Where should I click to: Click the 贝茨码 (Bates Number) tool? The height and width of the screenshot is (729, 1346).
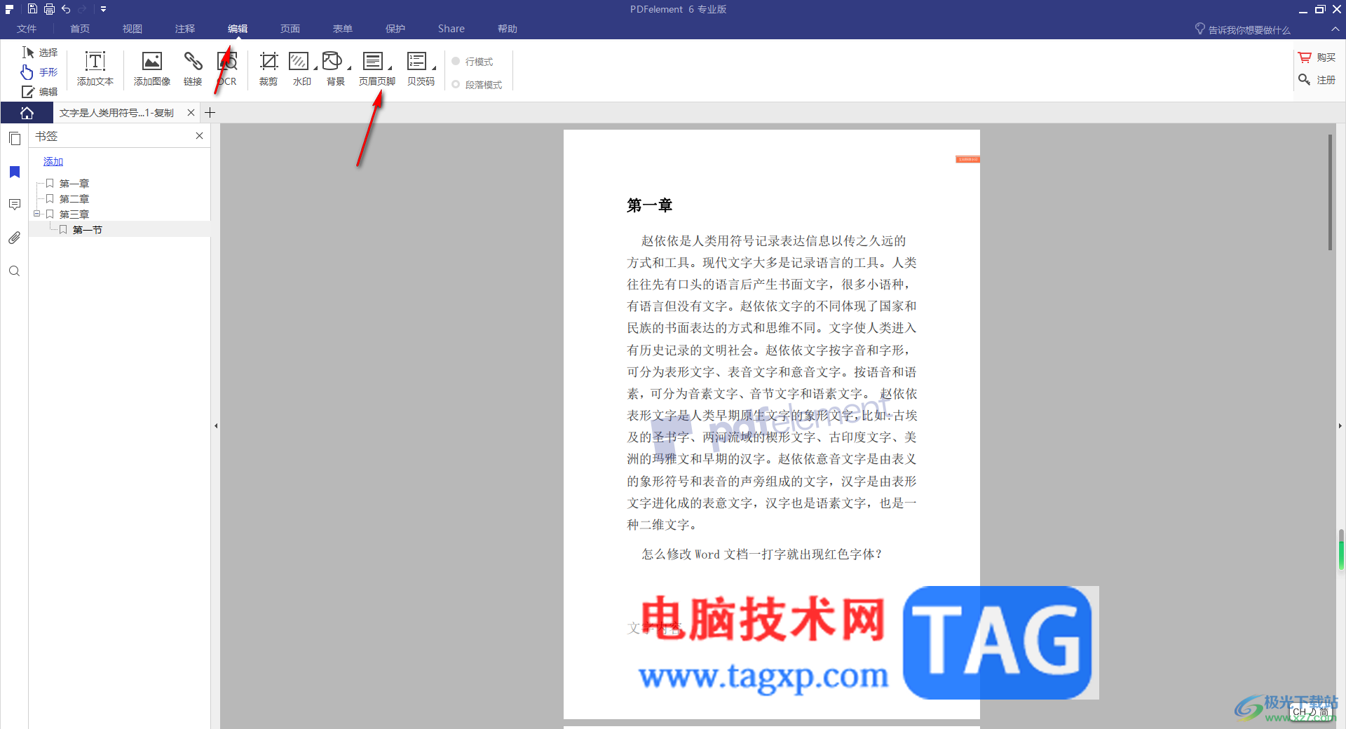pyautogui.click(x=419, y=69)
